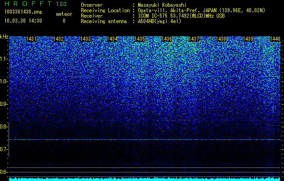Screen dimensions: 284x181
Task: Click the 1435 time marker
Action: click(x=140, y=39)
